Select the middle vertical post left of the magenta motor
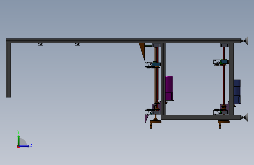Image resolution: width=254 pixels, height=165 pixels. 163,79
